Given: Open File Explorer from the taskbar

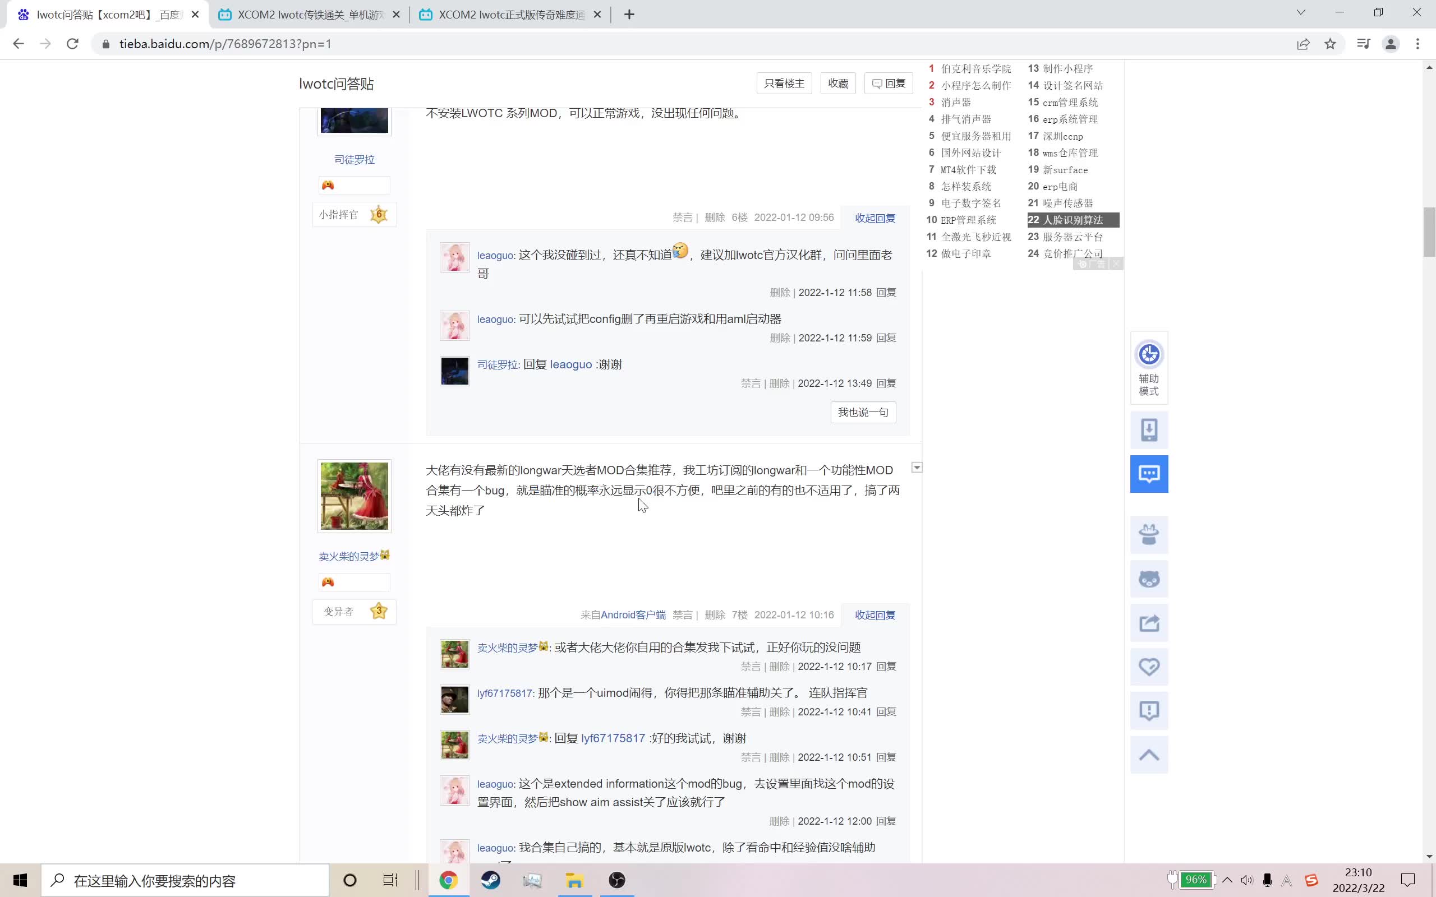Looking at the screenshot, I should pos(574,880).
